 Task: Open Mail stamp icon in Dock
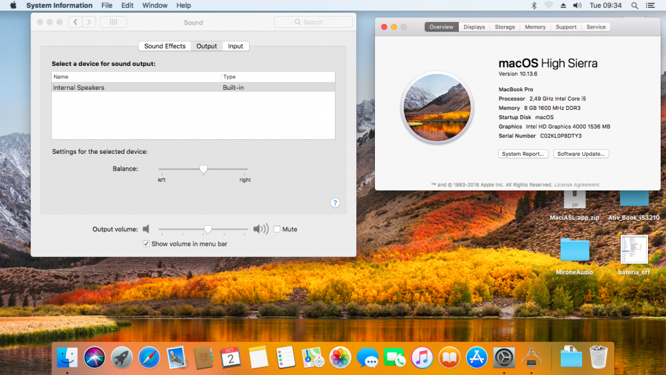[x=176, y=358]
